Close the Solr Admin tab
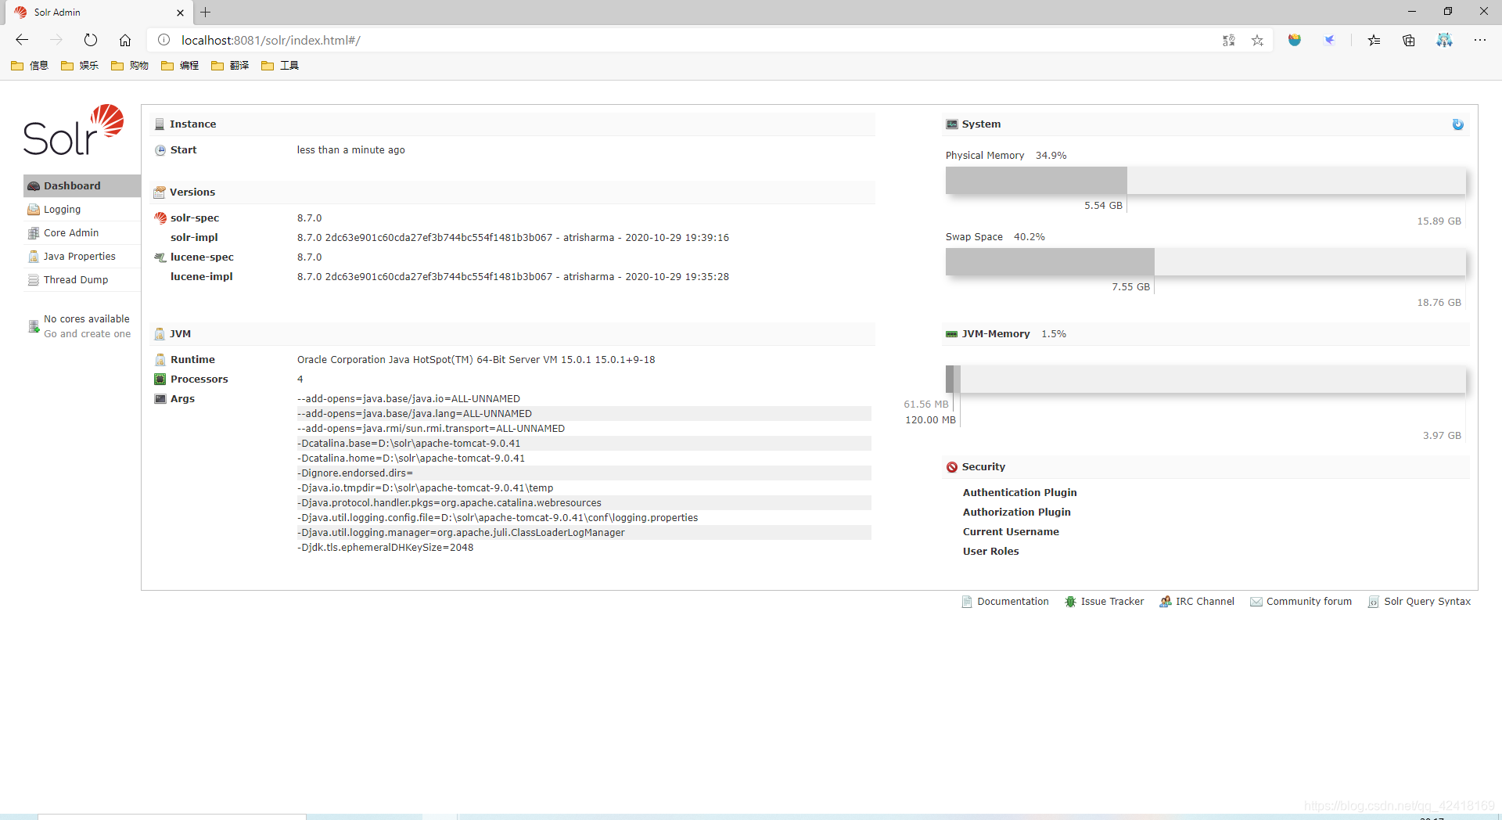Viewport: 1502px width, 820px height. pyautogui.click(x=181, y=13)
